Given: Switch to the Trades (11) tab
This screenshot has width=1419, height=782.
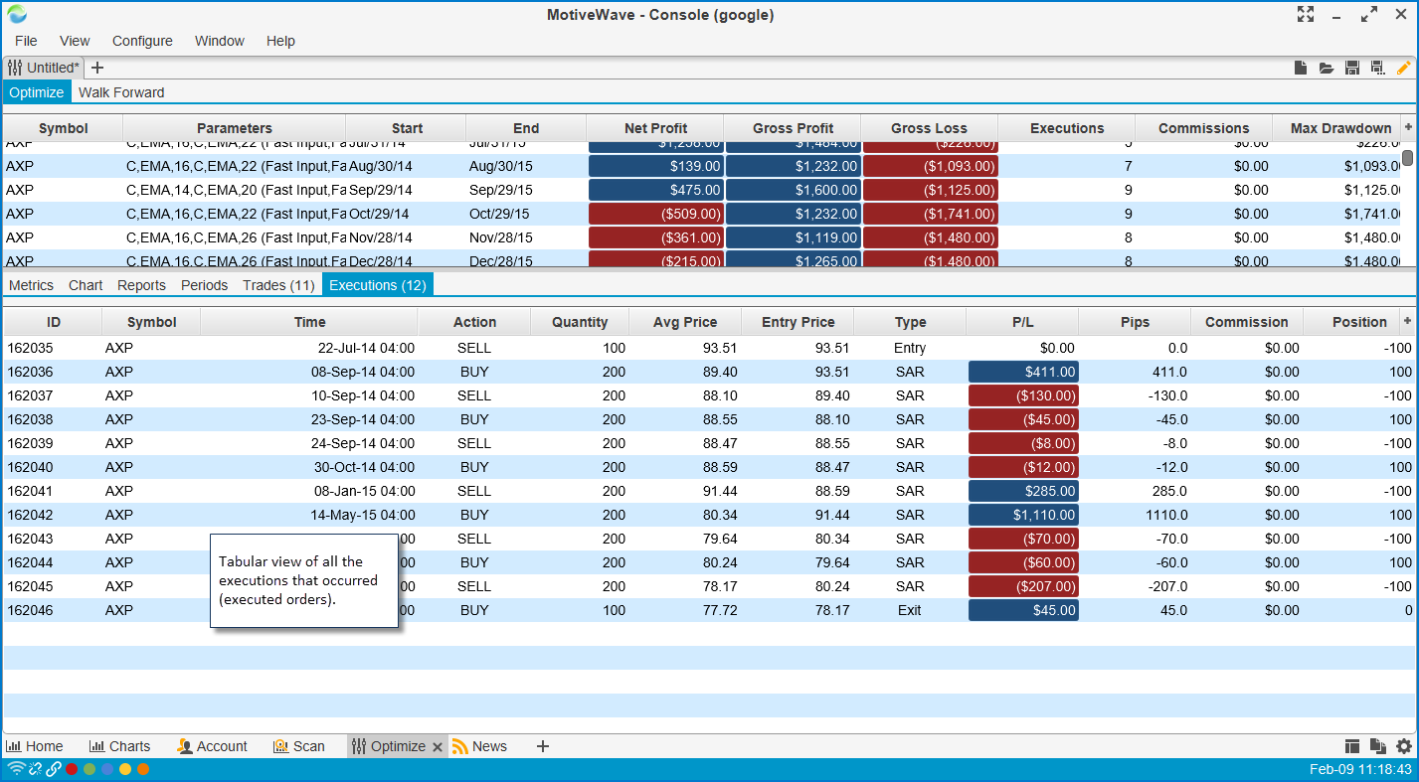Looking at the screenshot, I should click(278, 285).
